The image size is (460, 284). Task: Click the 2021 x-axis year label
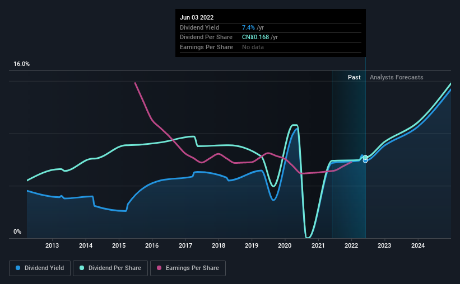click(318, 245)
